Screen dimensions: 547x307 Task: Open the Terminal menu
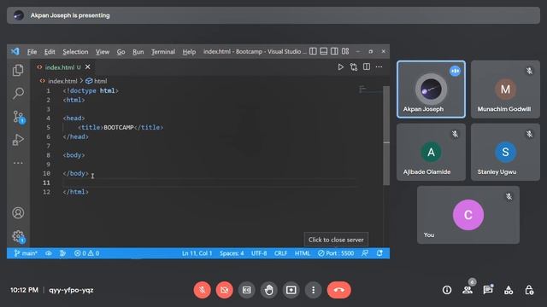point(163,52)
